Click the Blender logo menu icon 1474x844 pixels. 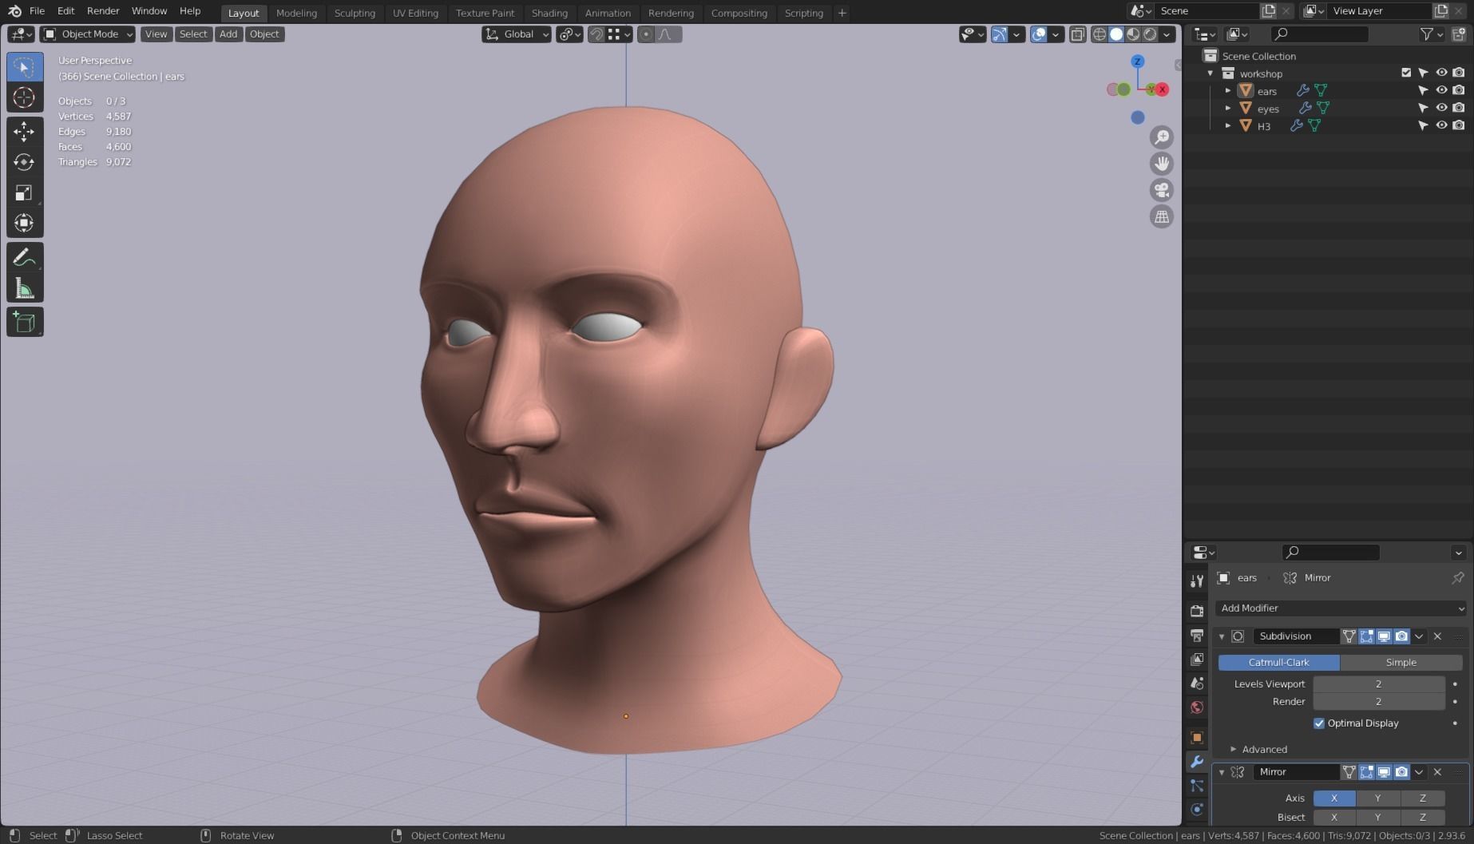pos(14,11)
